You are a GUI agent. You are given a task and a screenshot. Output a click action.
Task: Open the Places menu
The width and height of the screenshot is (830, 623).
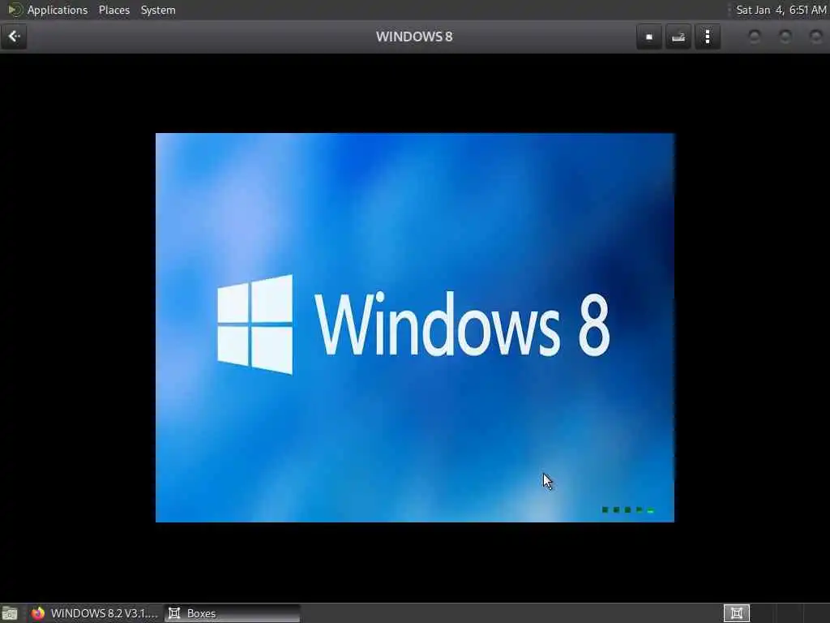[113, 10]
